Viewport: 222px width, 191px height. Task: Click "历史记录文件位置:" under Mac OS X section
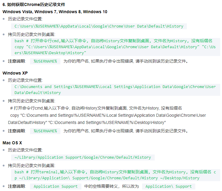tap(25, 150)
